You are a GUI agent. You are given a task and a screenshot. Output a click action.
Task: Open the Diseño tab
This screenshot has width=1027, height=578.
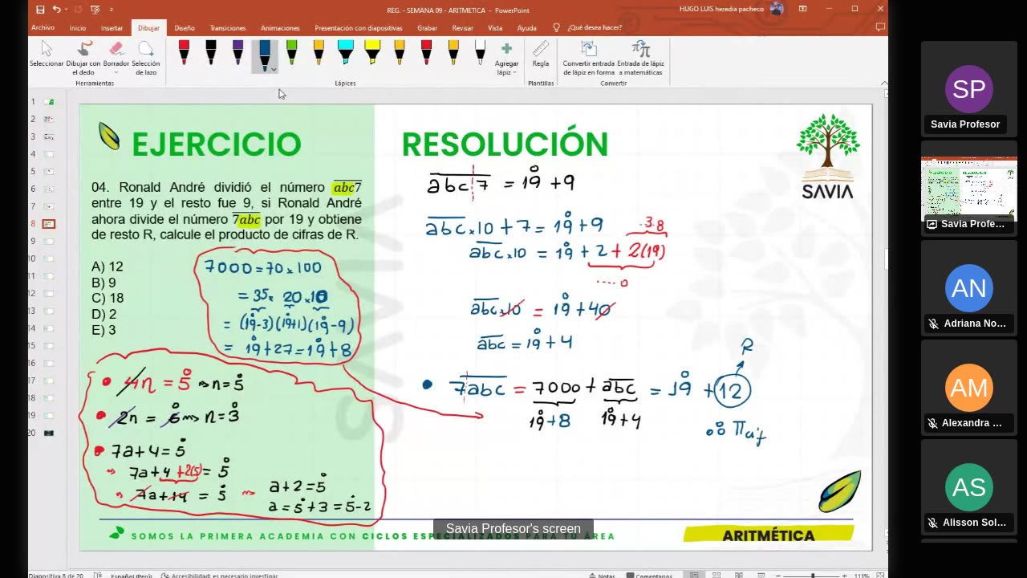[x=185, y=27]
